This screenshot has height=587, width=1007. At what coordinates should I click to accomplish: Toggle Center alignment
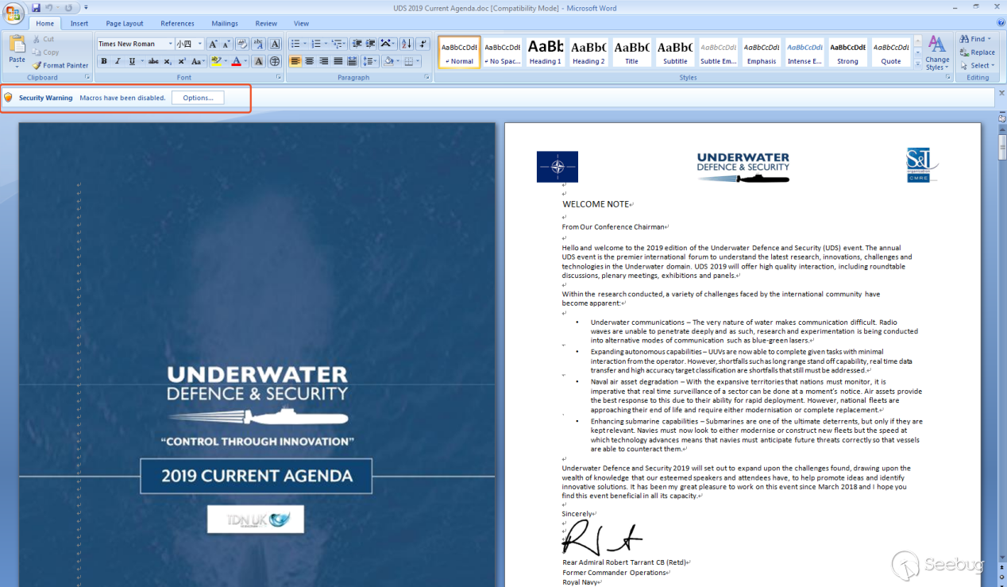pos(310,61)
